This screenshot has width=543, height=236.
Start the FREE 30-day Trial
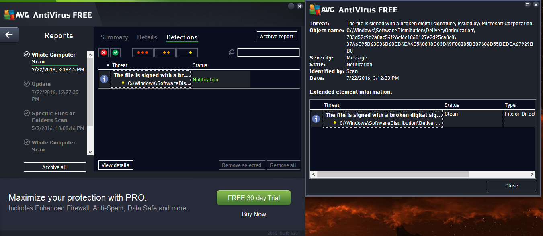pos(254,197)
